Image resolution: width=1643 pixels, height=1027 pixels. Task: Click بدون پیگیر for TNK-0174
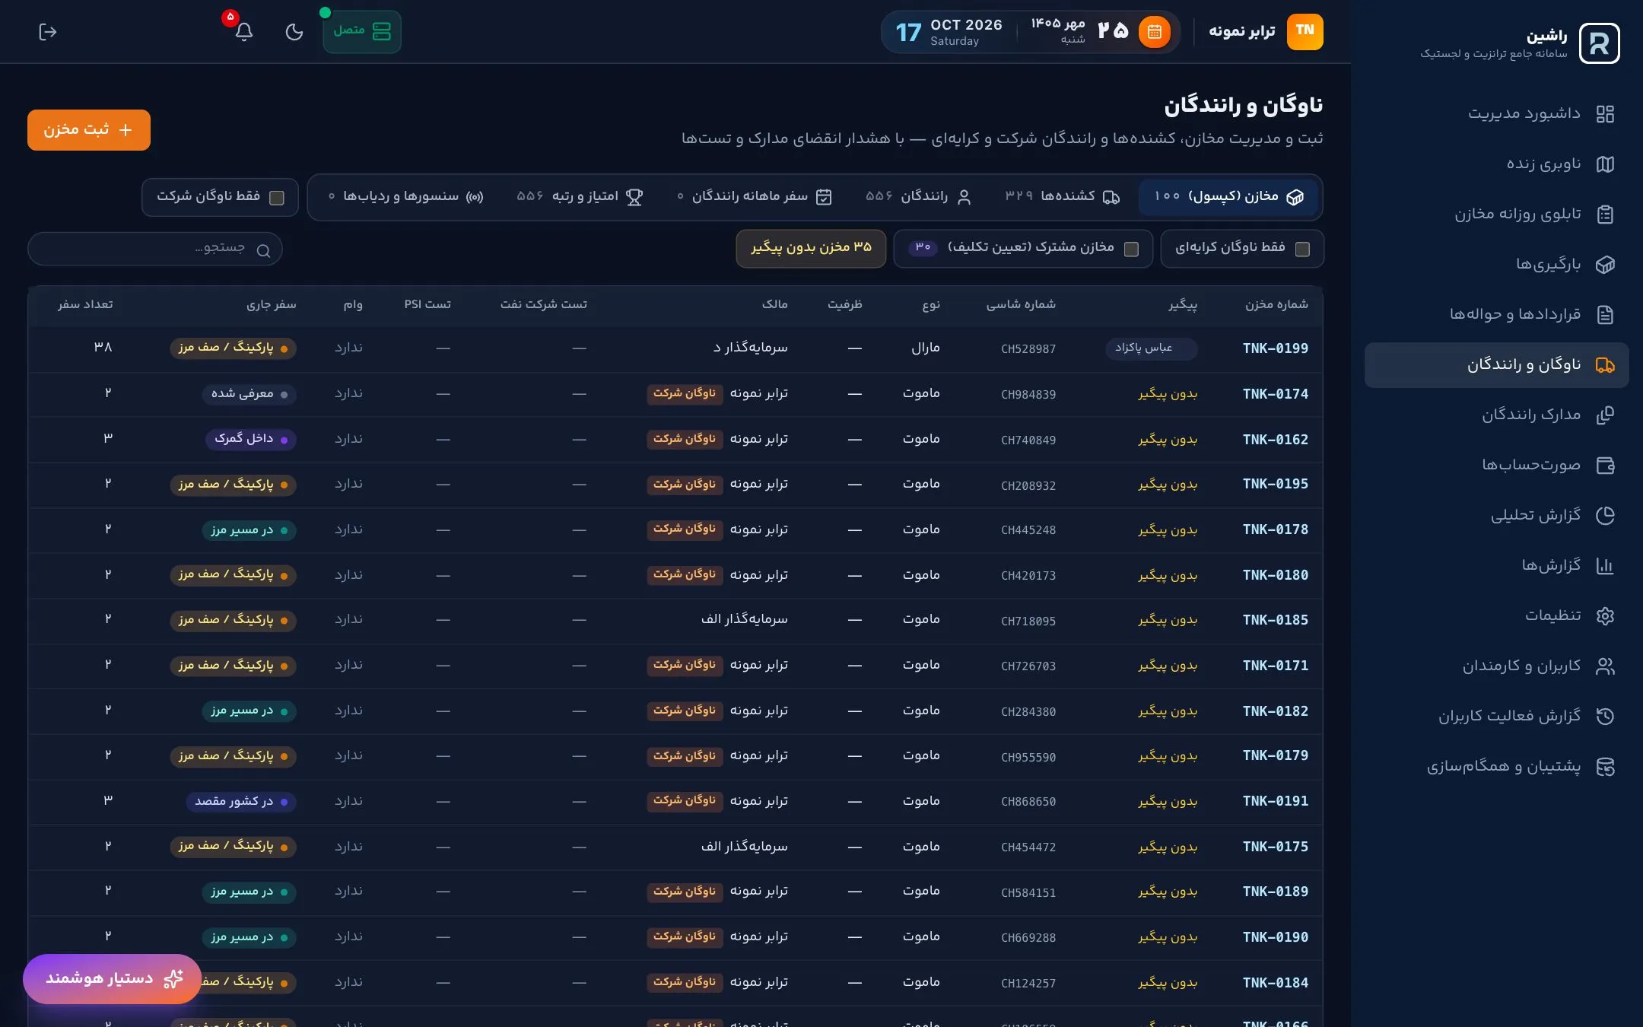coord(1168,394)
